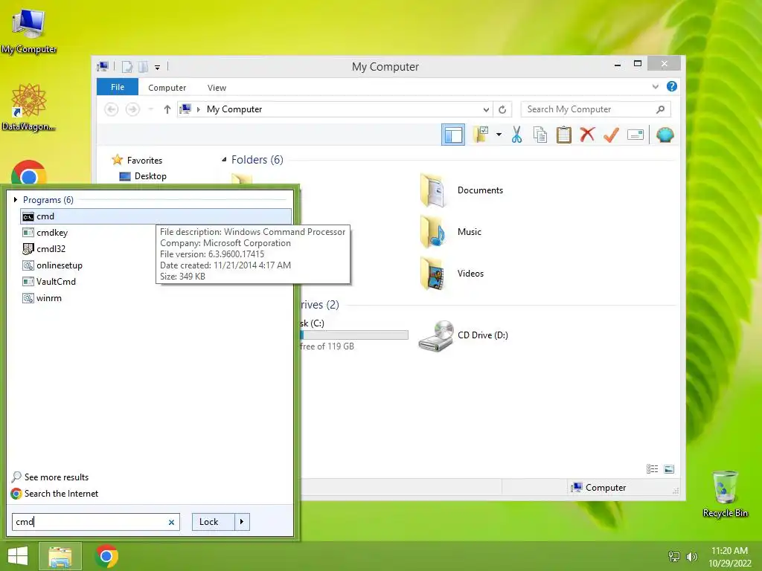
Task: Click Computer in the status bar
Action: [x=599, y=488]
